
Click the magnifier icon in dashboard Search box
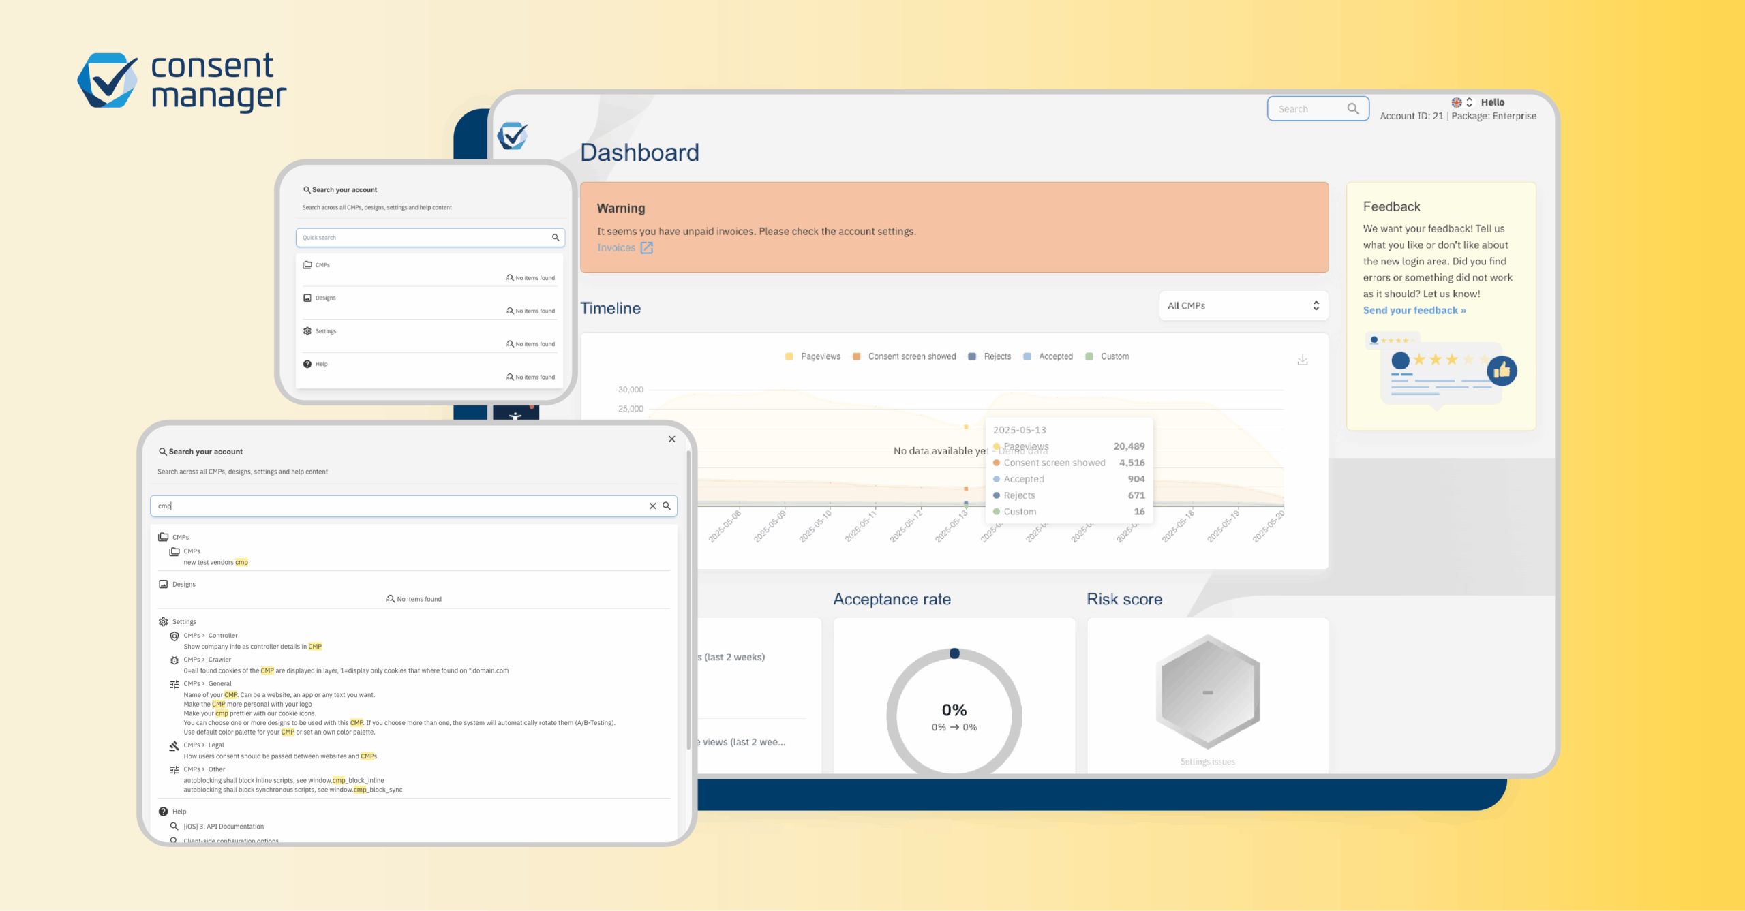click(1352, 108)
